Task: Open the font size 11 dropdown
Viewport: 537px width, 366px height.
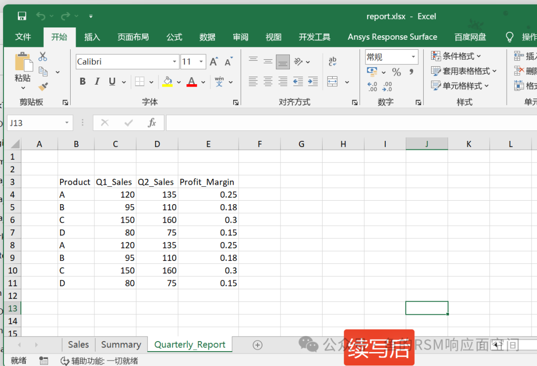Action: [201, 62]
